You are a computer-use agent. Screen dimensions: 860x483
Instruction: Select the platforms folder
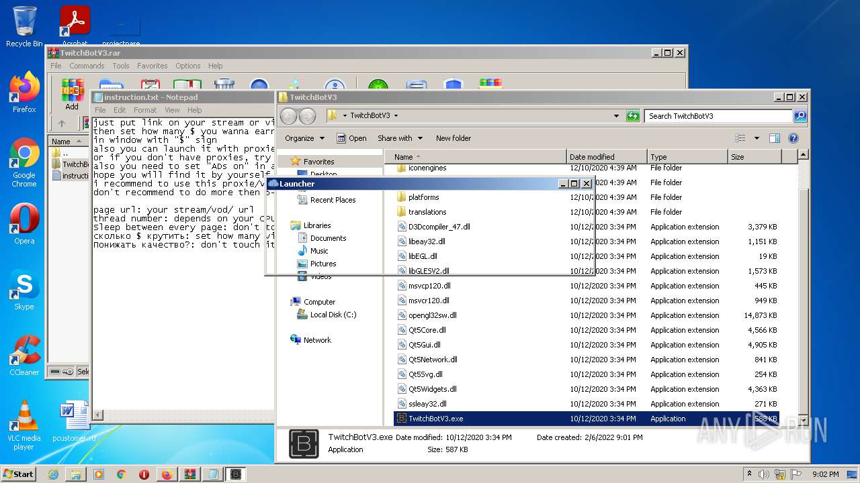pos(586,197)
